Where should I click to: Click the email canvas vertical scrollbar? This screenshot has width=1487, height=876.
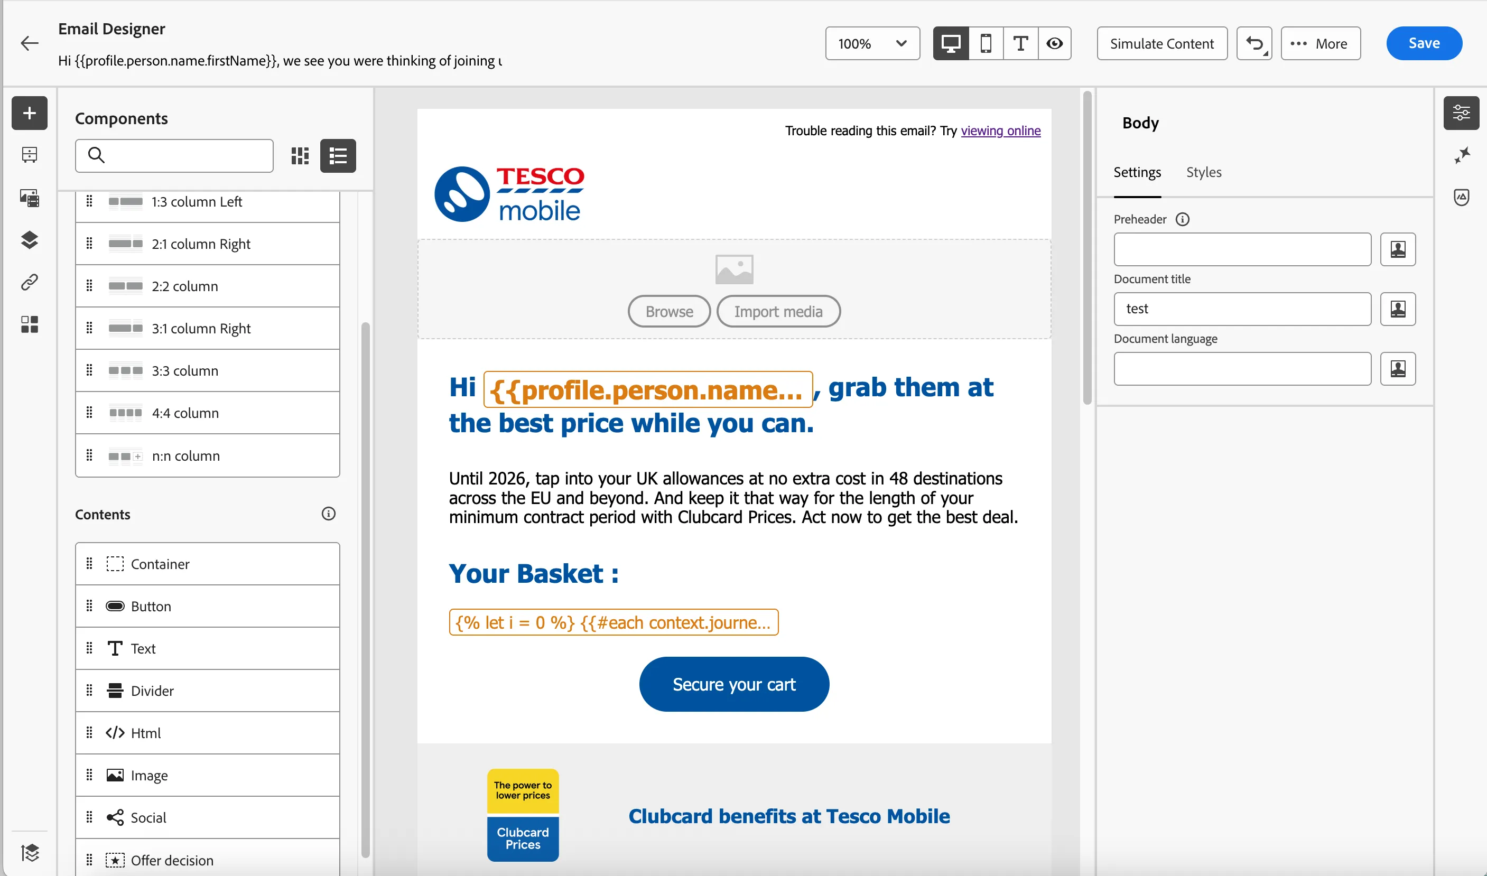tap(1087, 248)
